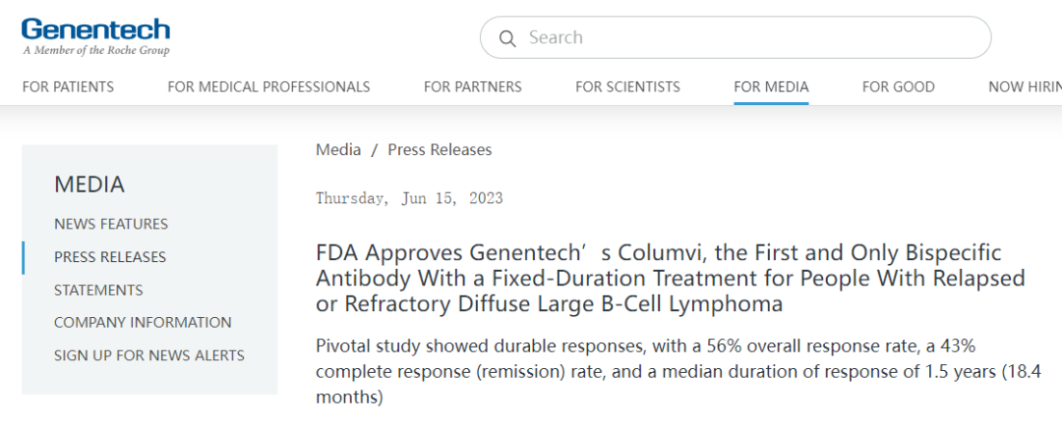Select the For Media tab
The width and height of the screenshot is (1062, 423).
[771, 86]
